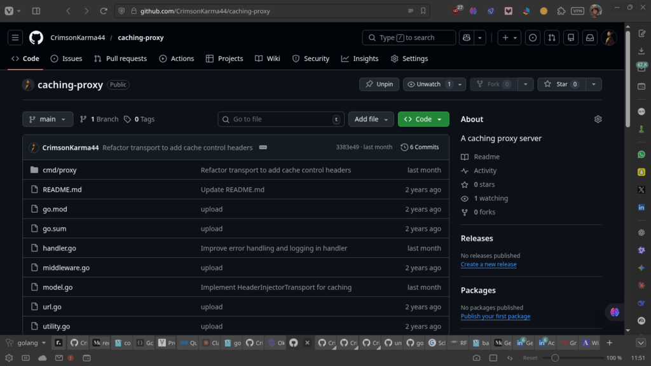Open the Copilot chat icon
The image size is (651, 366).
(x=466, y=37)
